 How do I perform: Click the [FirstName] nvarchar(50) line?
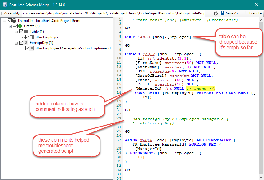coord(177,63)
